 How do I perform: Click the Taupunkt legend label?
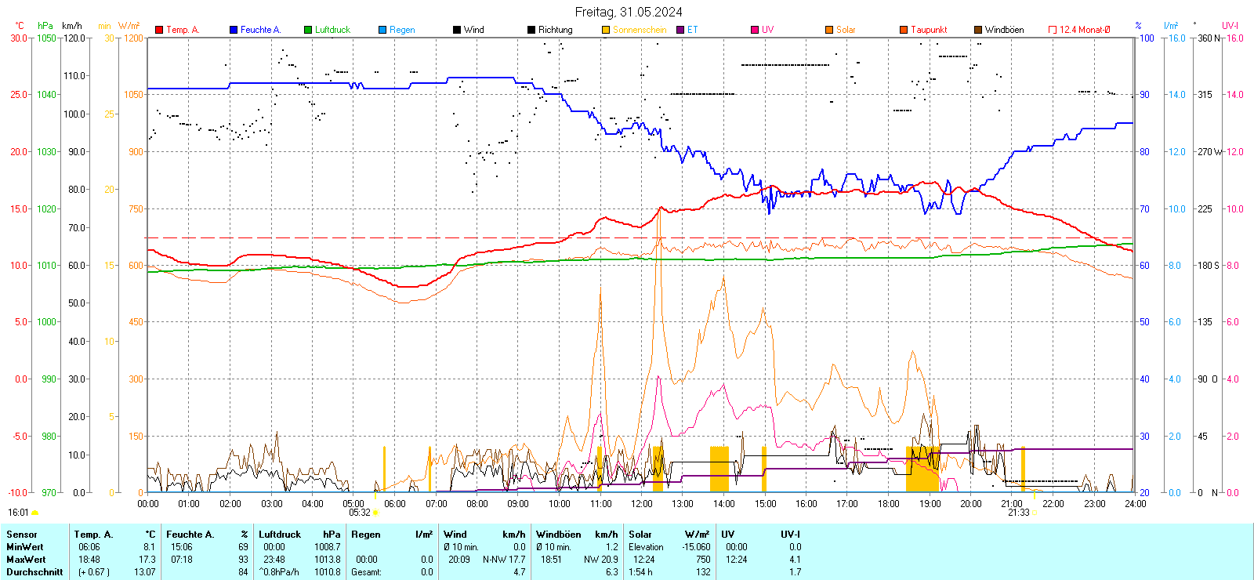[x=929, y=30]
